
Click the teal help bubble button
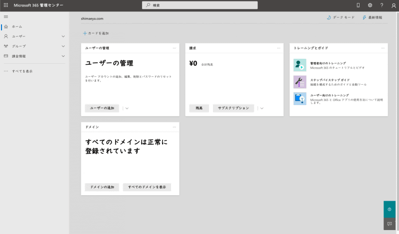(390, 209)
